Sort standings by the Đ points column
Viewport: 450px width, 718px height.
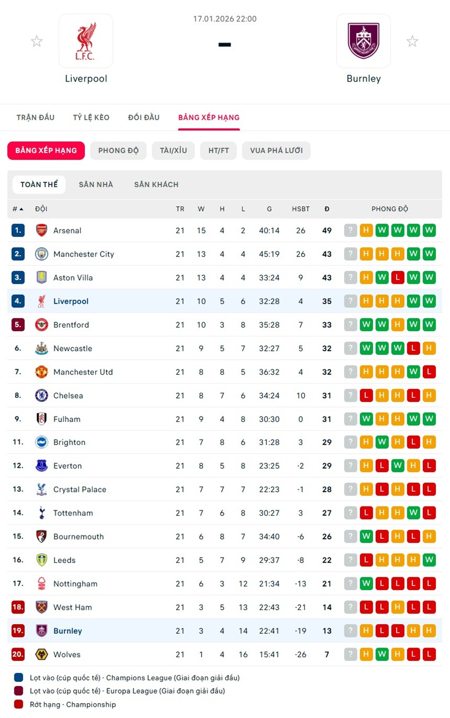tap(327, 209)
